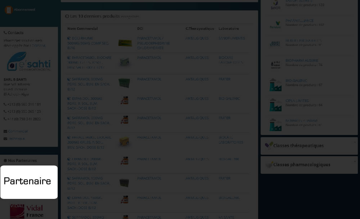Click the Pharmalliance laboratory logo
The width and height of the screenshot is (360, 219).
pyautogui.click(x=275, y=24)
